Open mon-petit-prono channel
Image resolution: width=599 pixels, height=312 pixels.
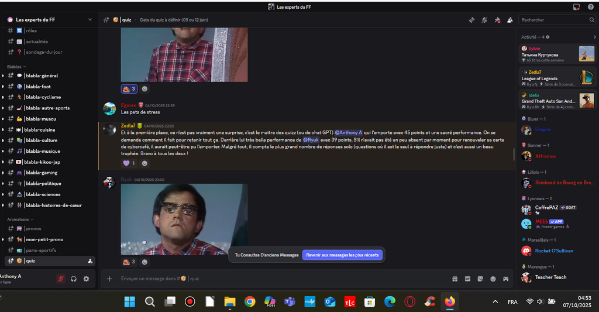(x=49, y=239)
